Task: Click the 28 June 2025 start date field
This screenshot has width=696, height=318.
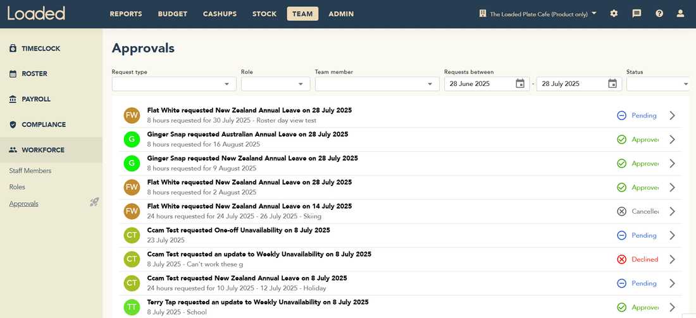Action: pos(487,84)
